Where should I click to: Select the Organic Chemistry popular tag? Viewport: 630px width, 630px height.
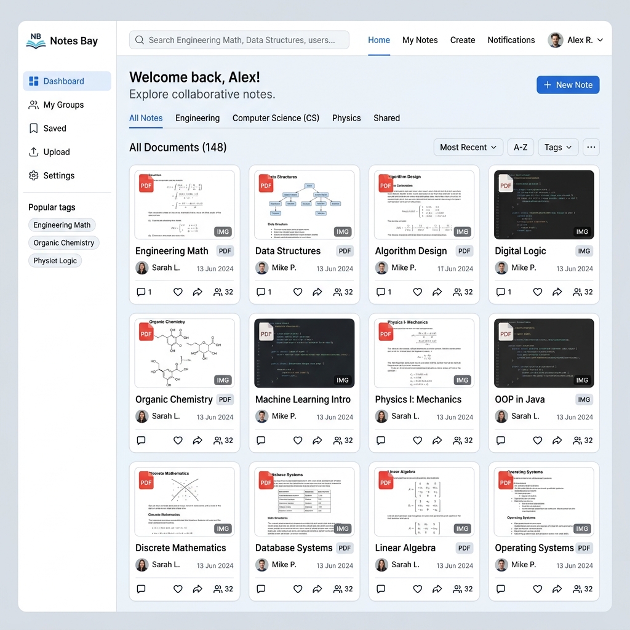tap(64, 243)
